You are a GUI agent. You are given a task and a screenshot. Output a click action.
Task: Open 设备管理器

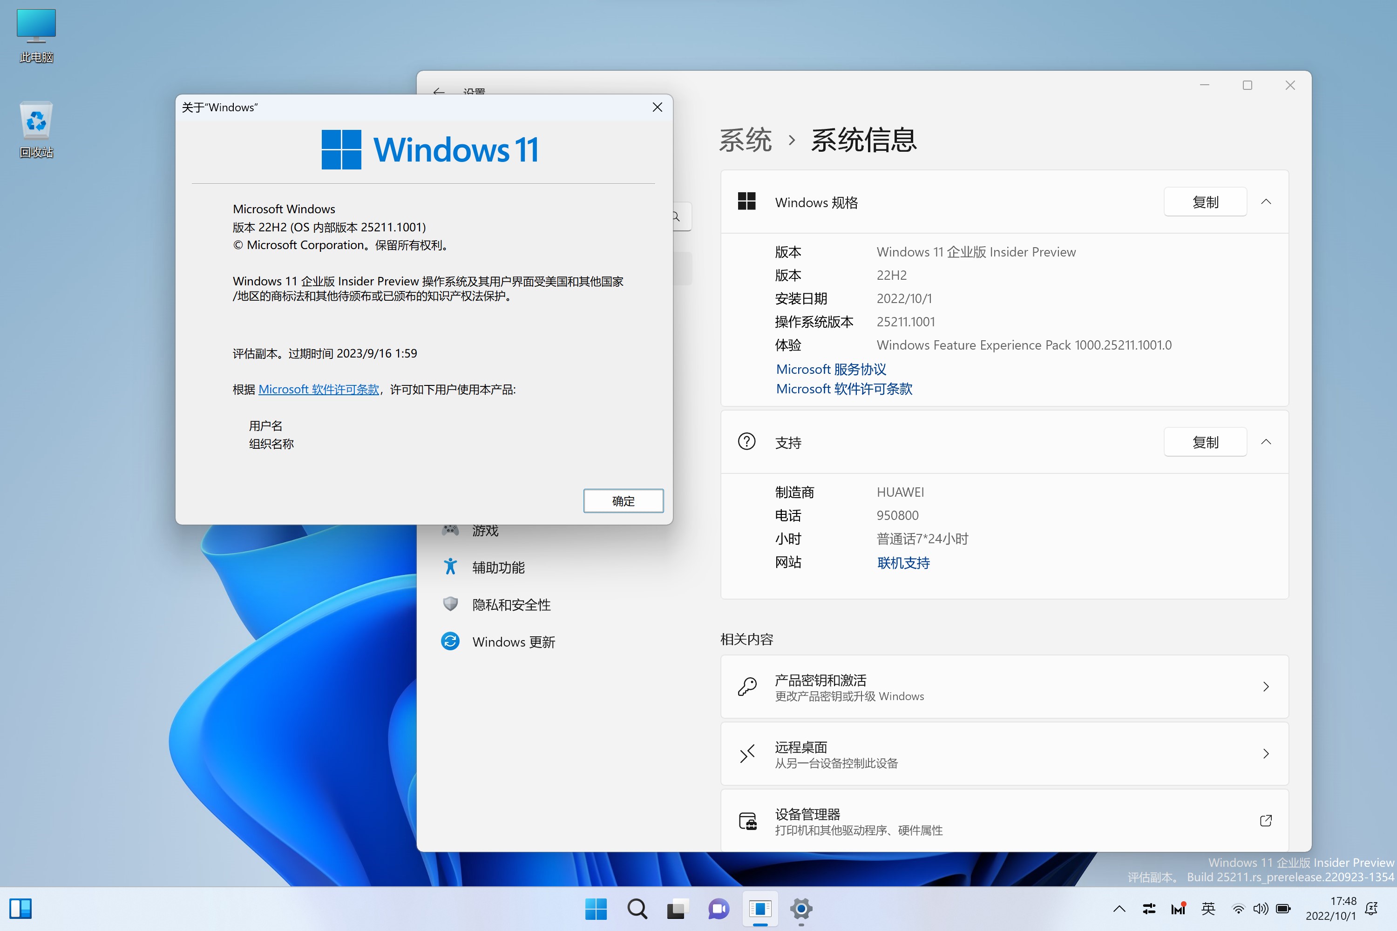pyautogui.click(x=1004, y=821)
